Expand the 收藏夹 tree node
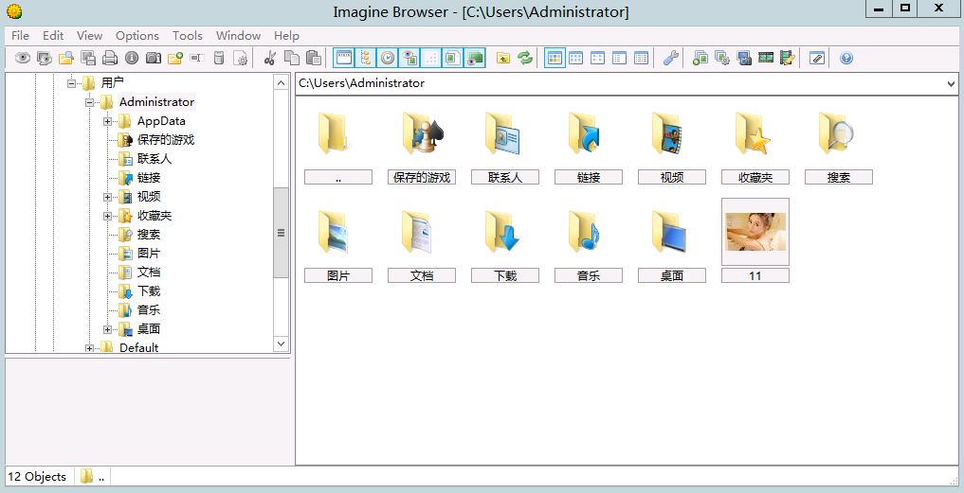This screenshot has height=493, width=964. (108, 216)
